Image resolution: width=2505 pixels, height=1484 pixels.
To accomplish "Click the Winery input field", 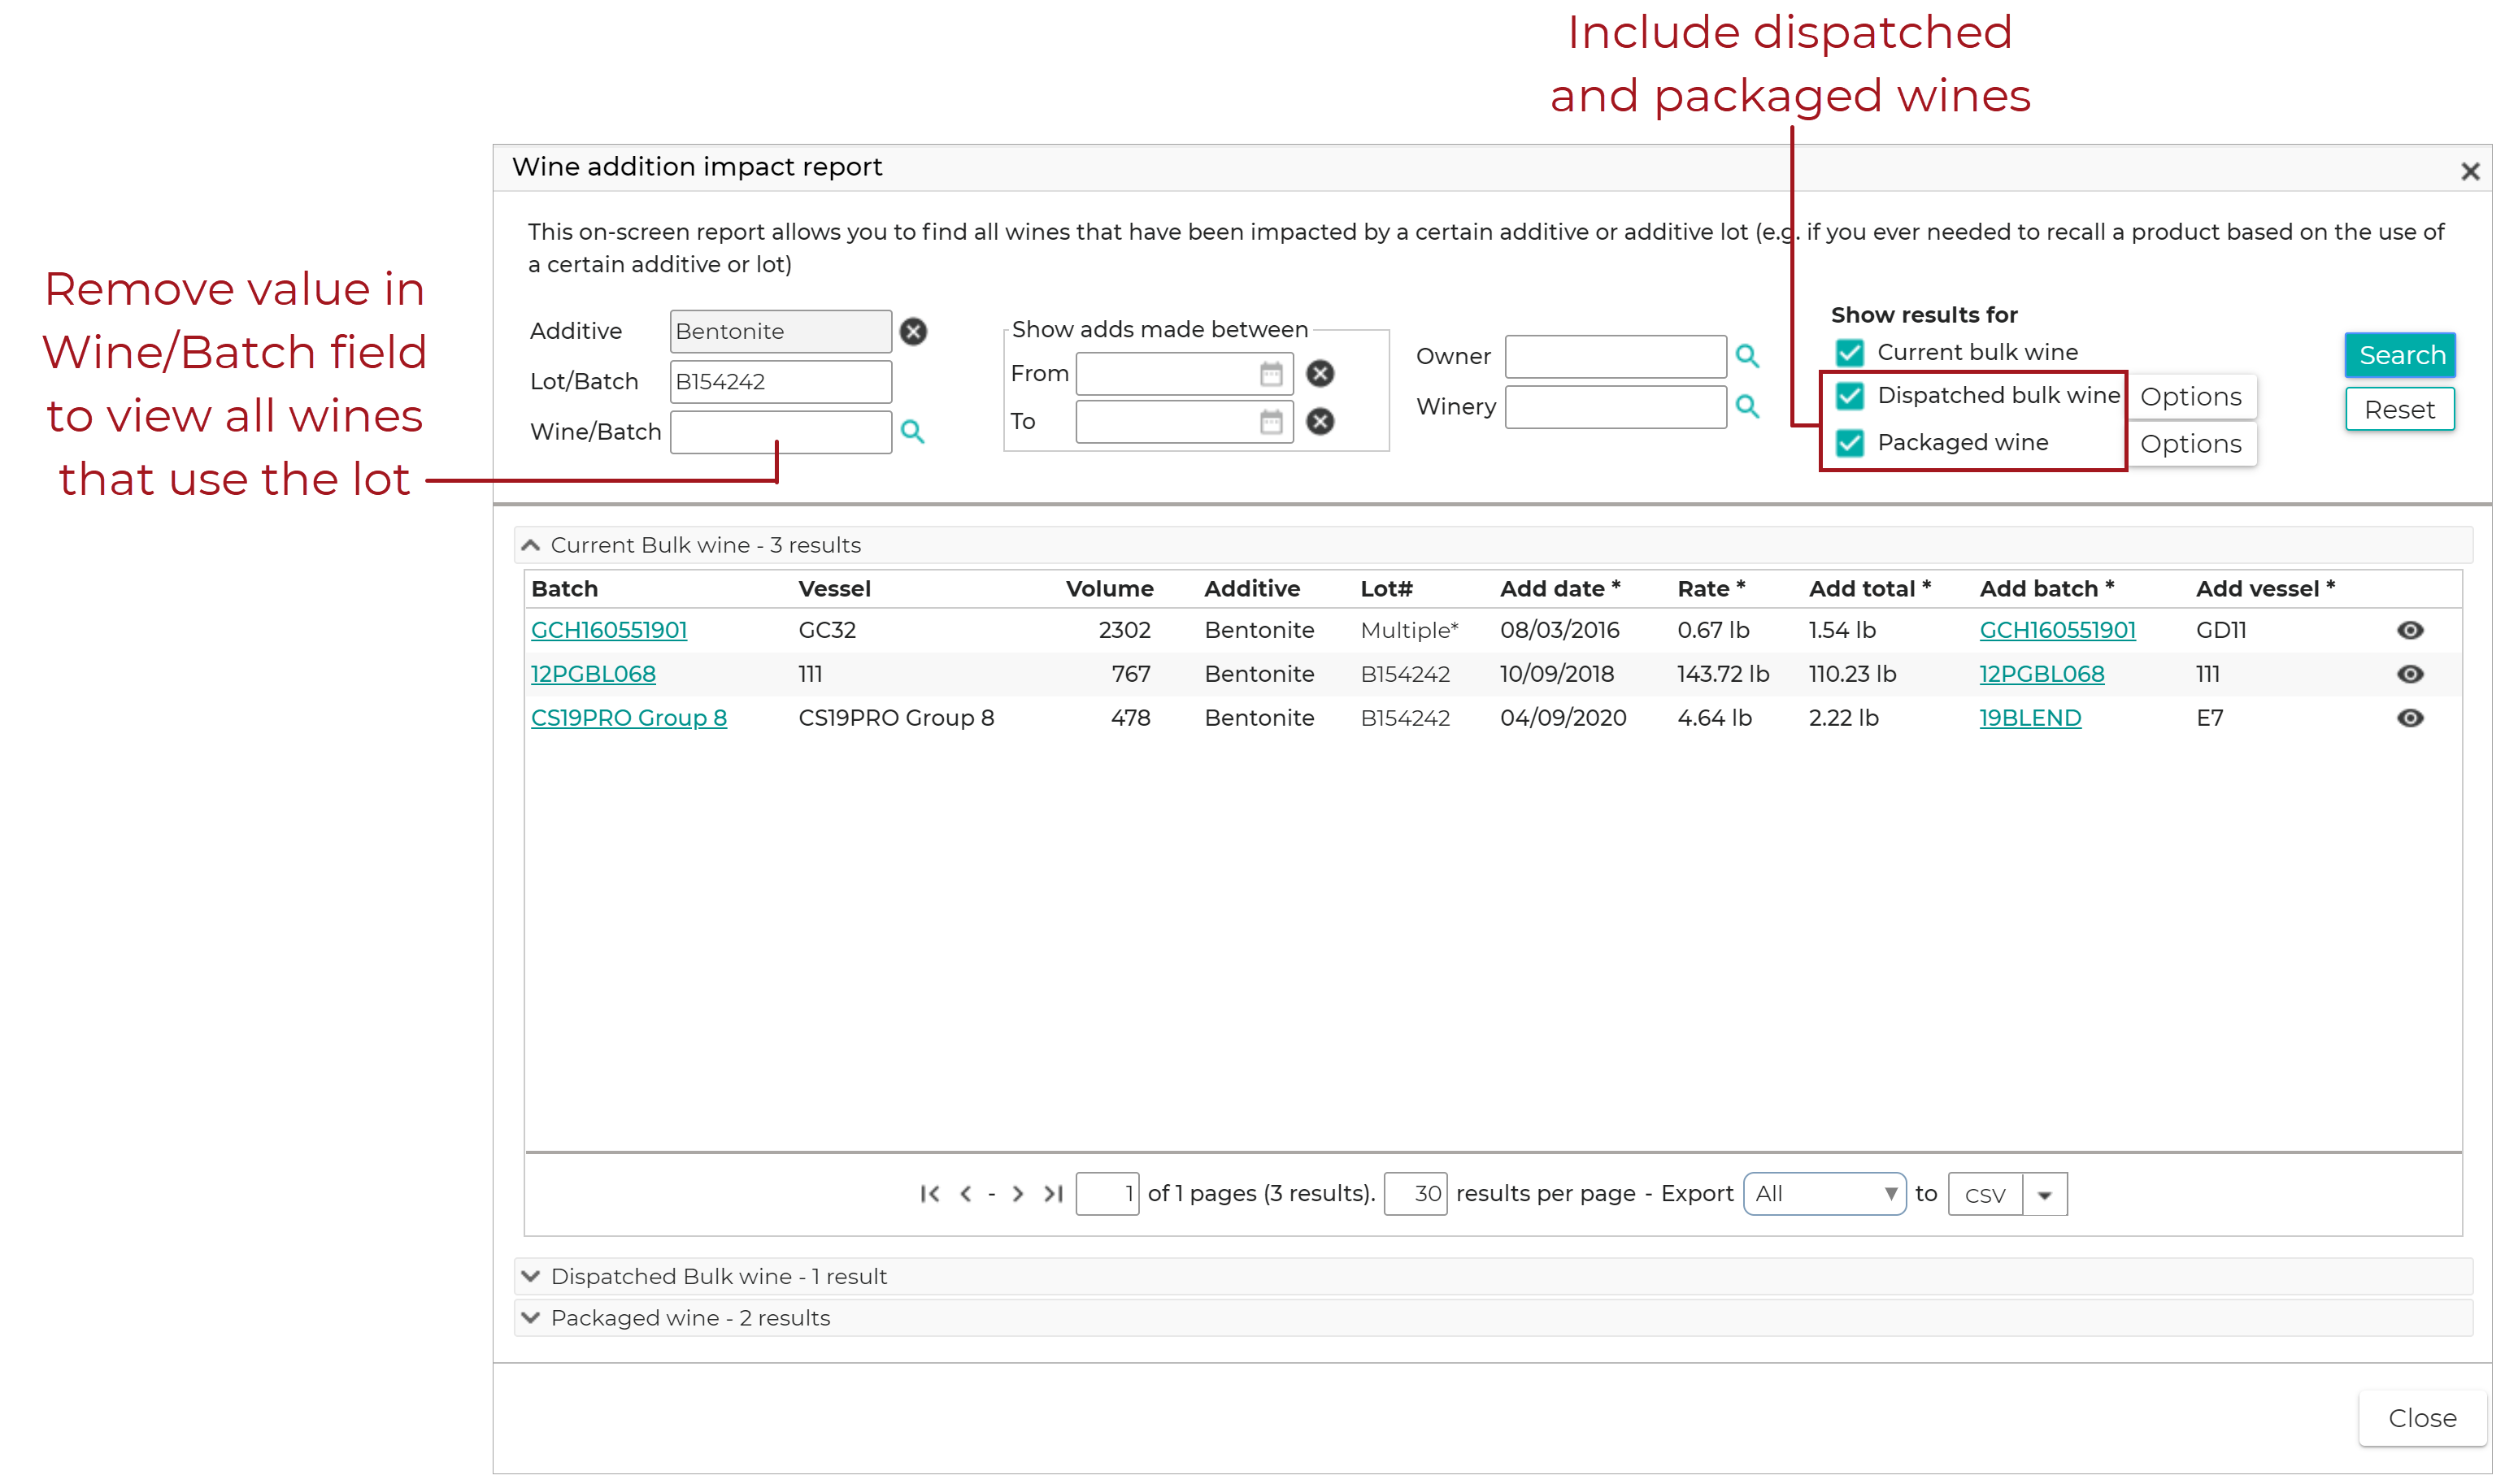I will tap(1616, 406).
